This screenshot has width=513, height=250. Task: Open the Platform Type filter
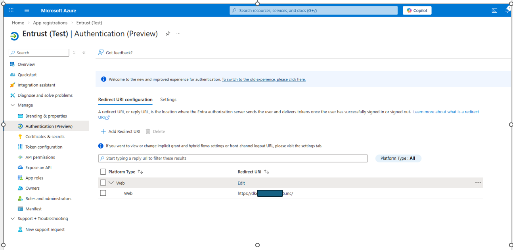click(x=398, y=158)
